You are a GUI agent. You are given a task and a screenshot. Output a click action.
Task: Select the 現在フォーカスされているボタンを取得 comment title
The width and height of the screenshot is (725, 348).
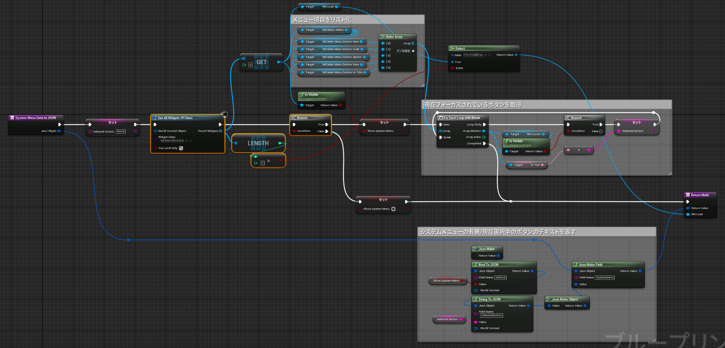473,105
